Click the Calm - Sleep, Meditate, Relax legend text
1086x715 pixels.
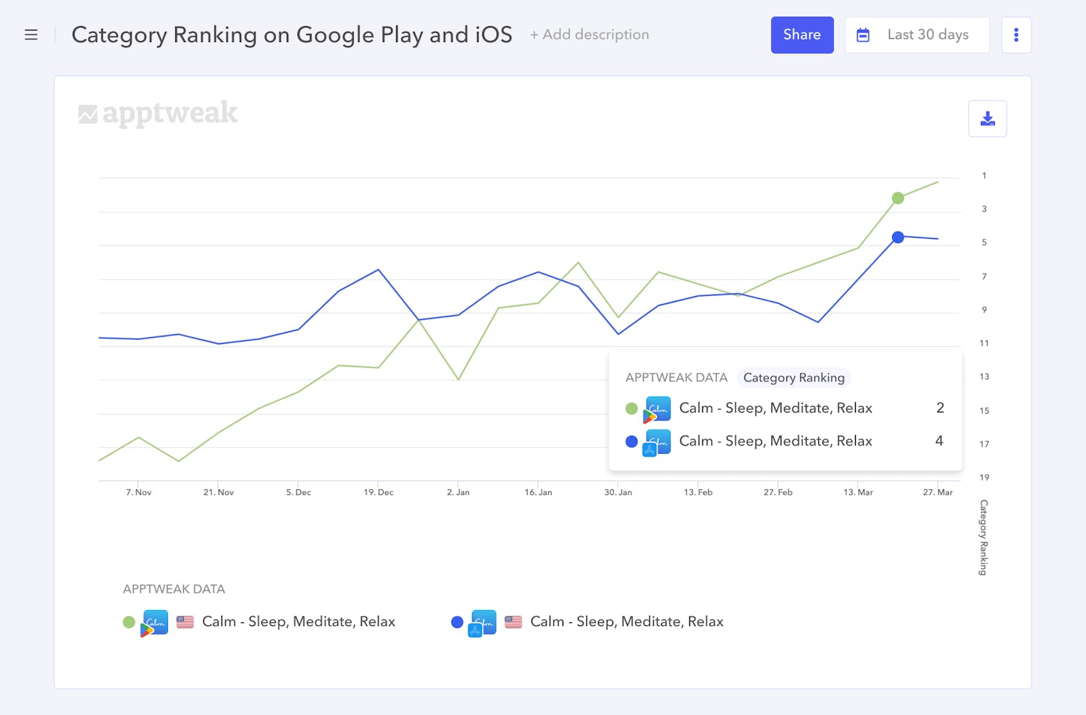pyautogui.click(x=298, y=622)
